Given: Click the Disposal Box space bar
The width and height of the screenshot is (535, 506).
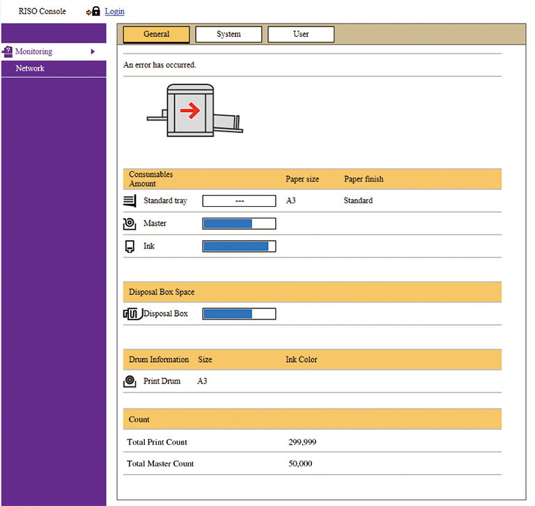Looking at the screenshot, I should [x=239, y=314].
